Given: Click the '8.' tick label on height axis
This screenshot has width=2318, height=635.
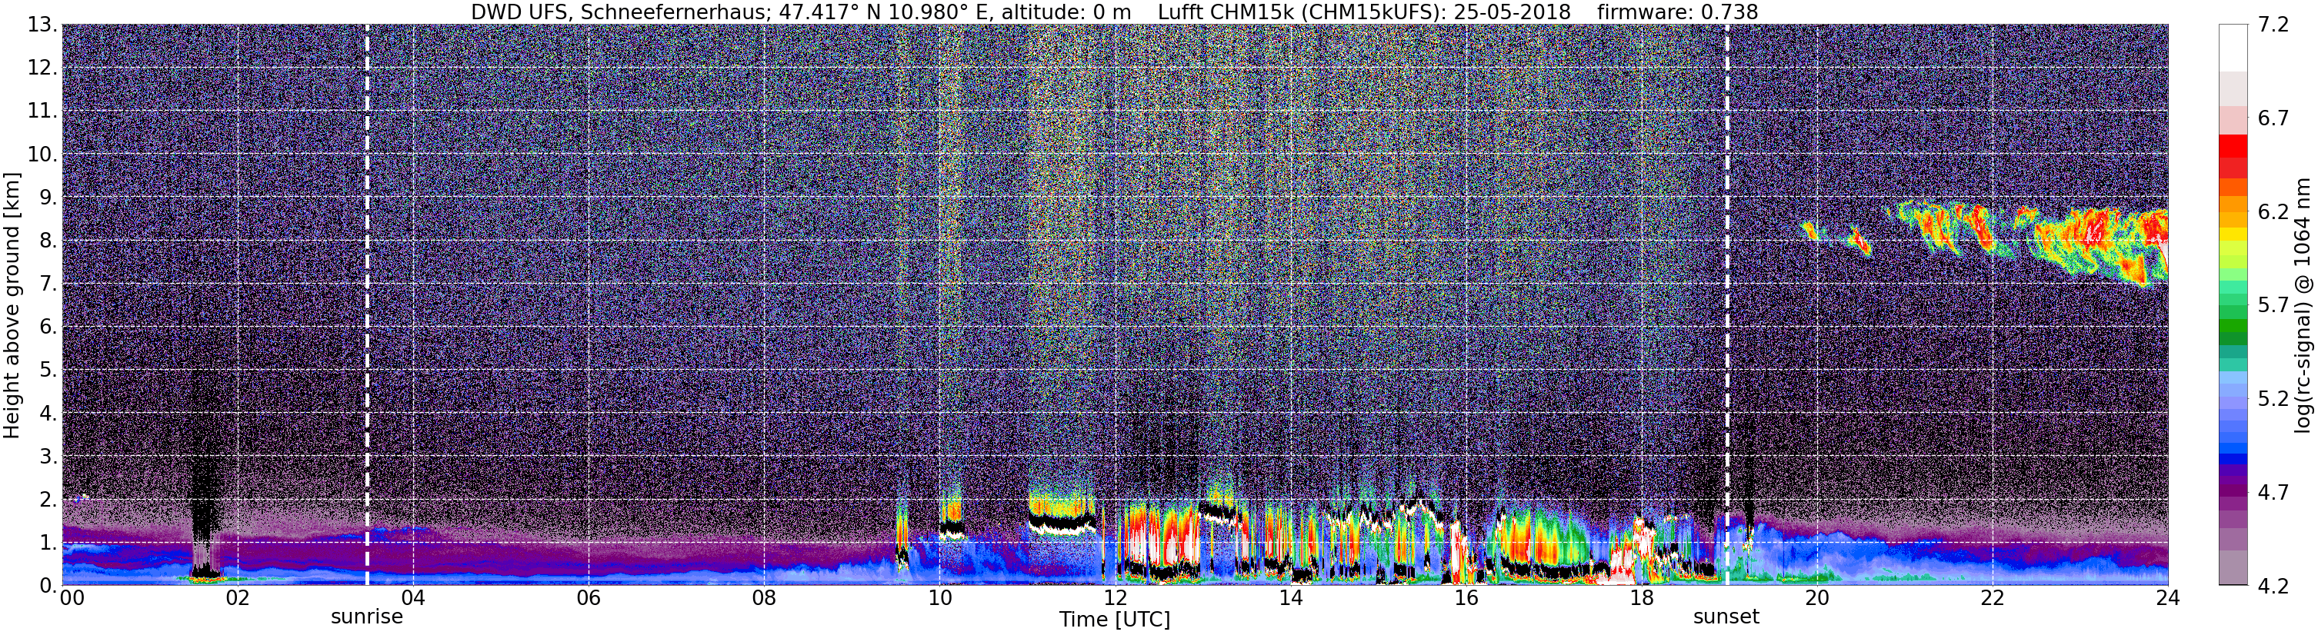Looking at the screenshot, I should (x=48, y=240).
